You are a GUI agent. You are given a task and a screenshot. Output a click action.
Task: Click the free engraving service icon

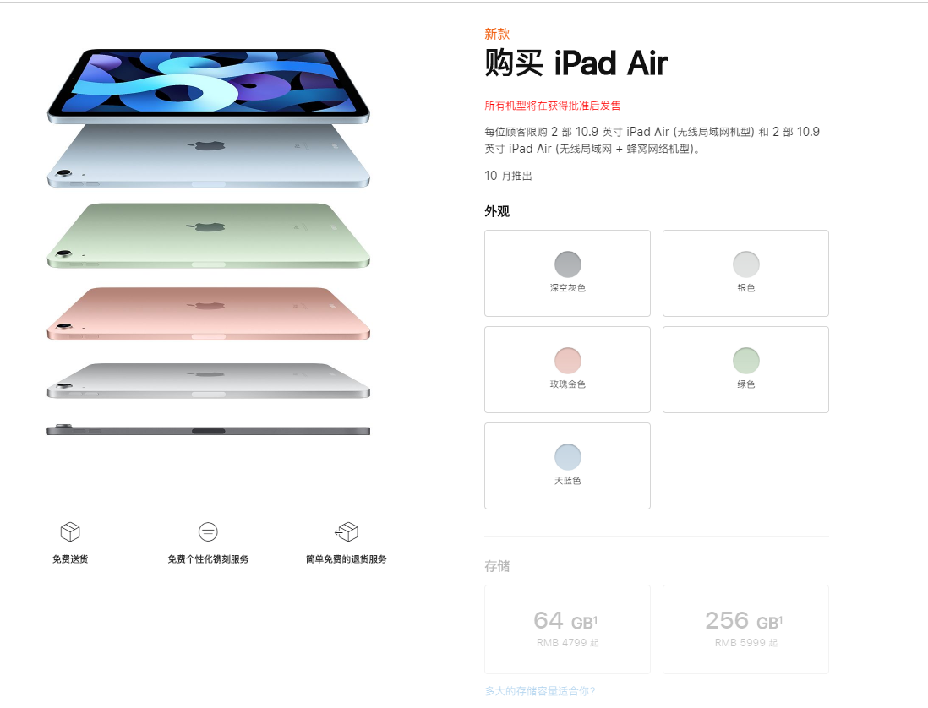[208, 531]
